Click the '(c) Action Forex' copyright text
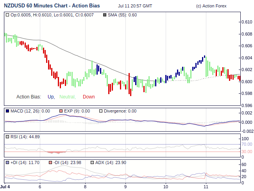254x191 pixels. point(211,6)
